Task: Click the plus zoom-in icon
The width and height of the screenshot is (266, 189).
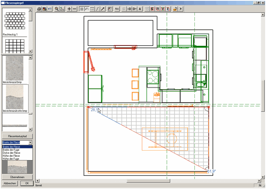Action: pyautogui.click(x=69, y=8)
